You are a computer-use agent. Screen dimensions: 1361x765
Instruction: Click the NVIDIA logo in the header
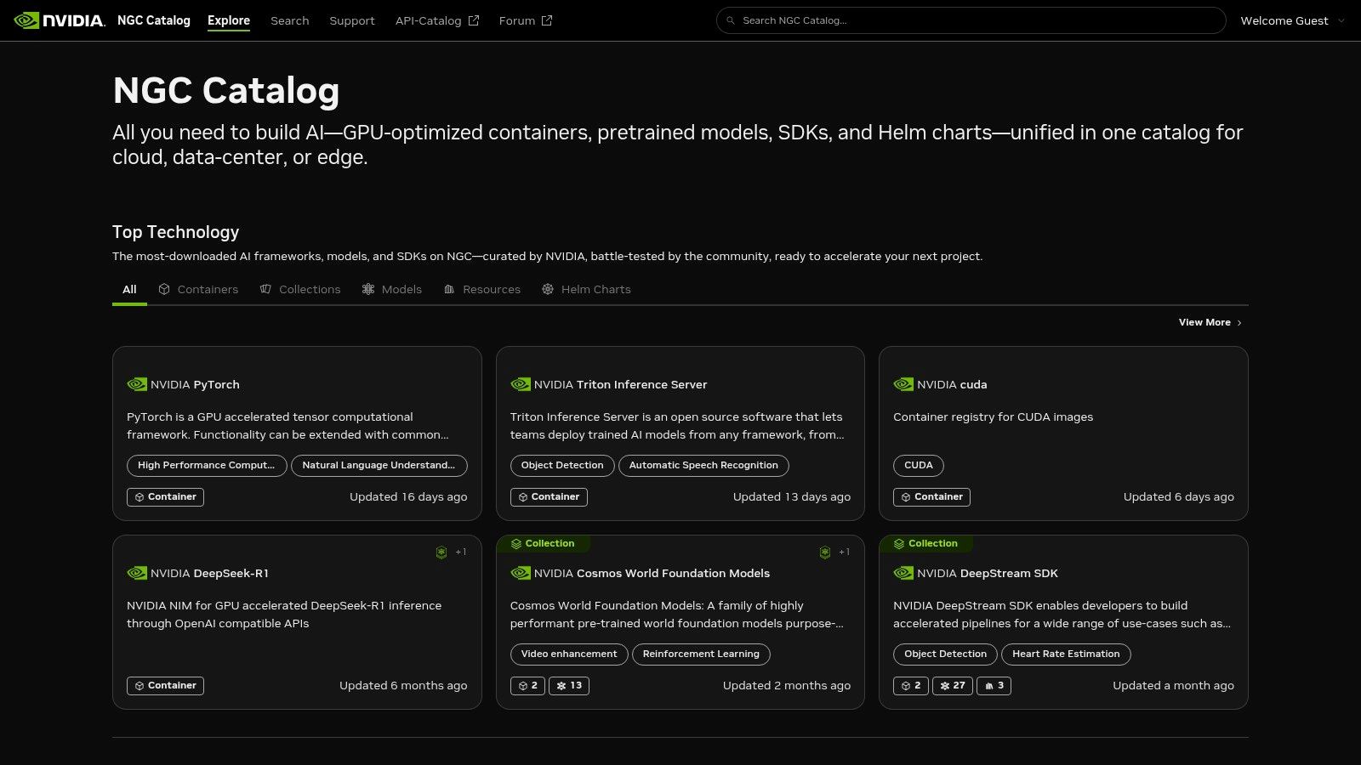[58, 20]
